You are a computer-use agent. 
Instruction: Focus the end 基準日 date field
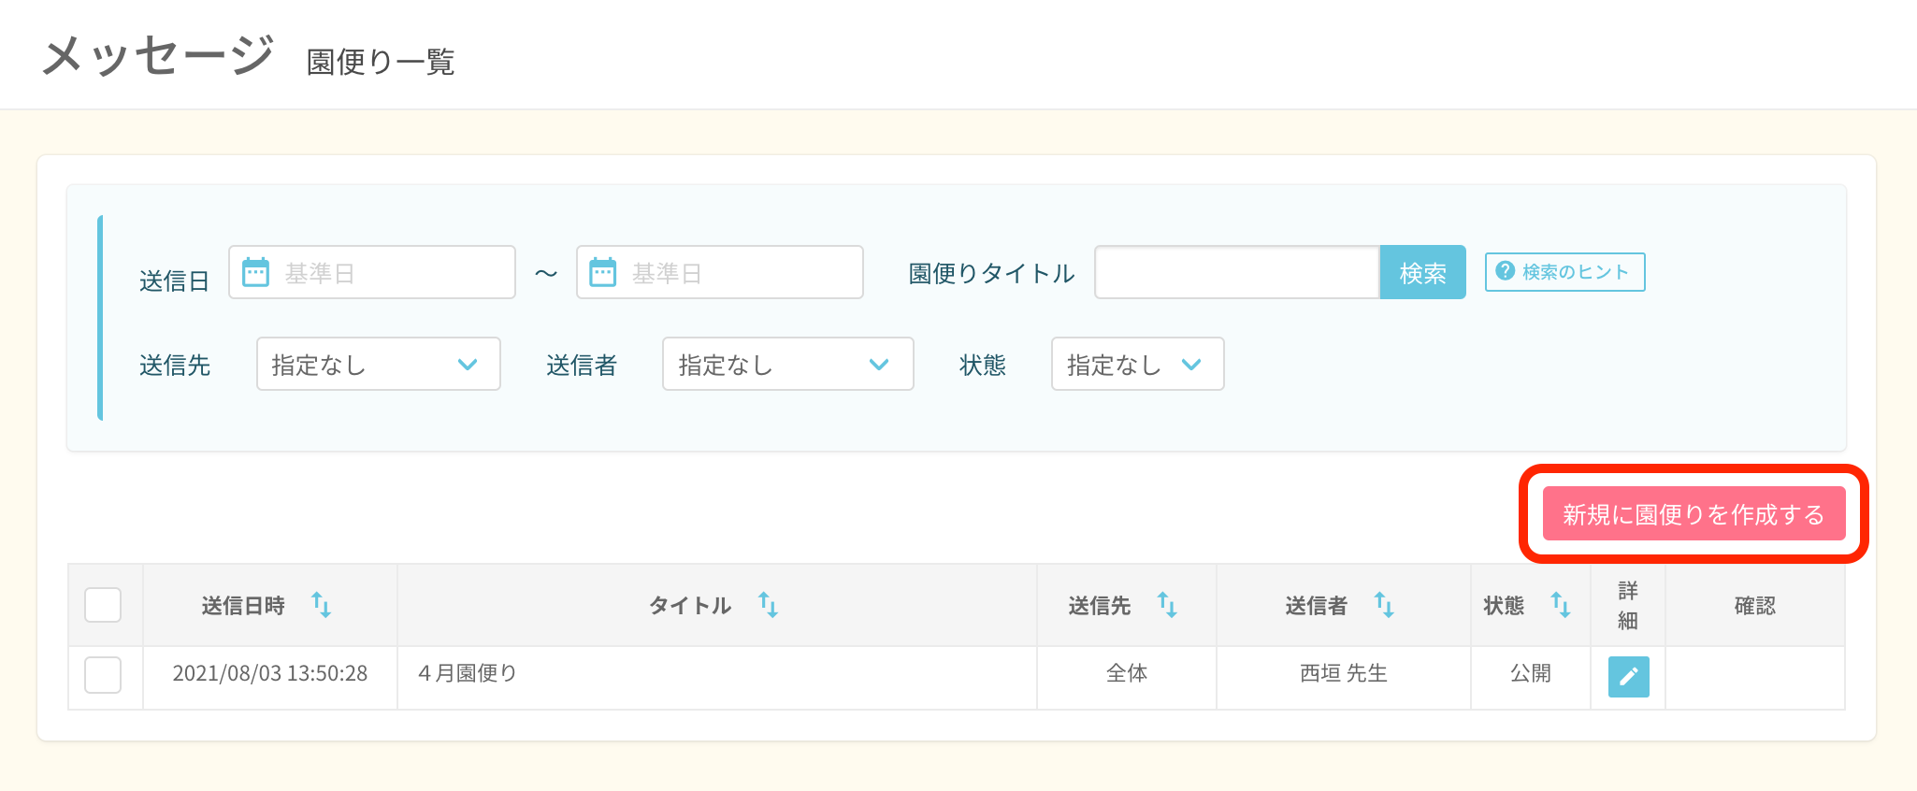coord(720,272)
